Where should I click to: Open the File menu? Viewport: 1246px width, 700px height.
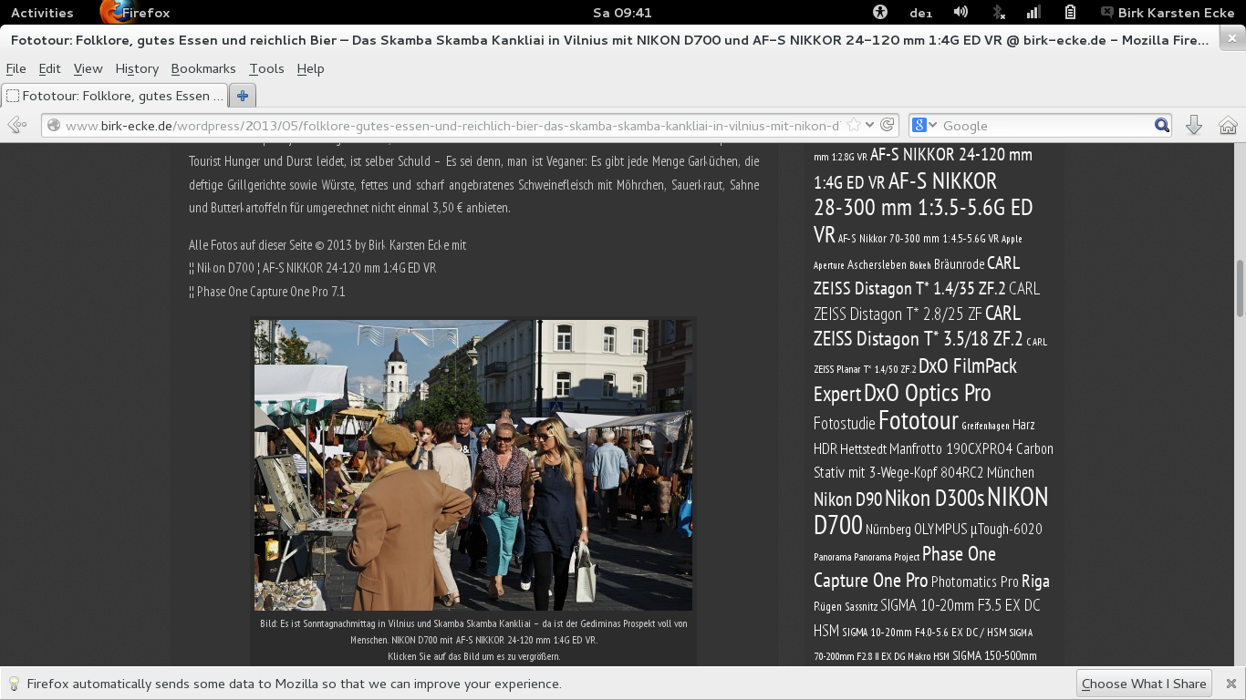[x=16, y=68]
